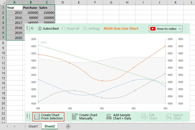
Task: Switch to Sheet1 tab
Action: click(33, 126)
